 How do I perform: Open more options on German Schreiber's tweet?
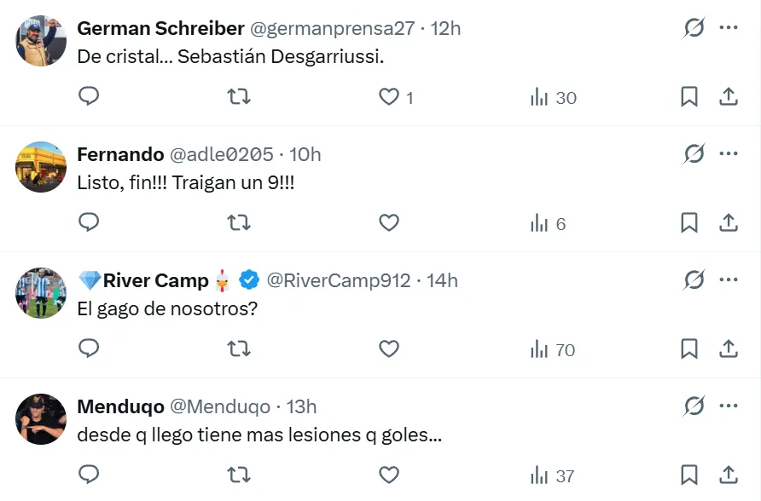(x=728, y=28)
